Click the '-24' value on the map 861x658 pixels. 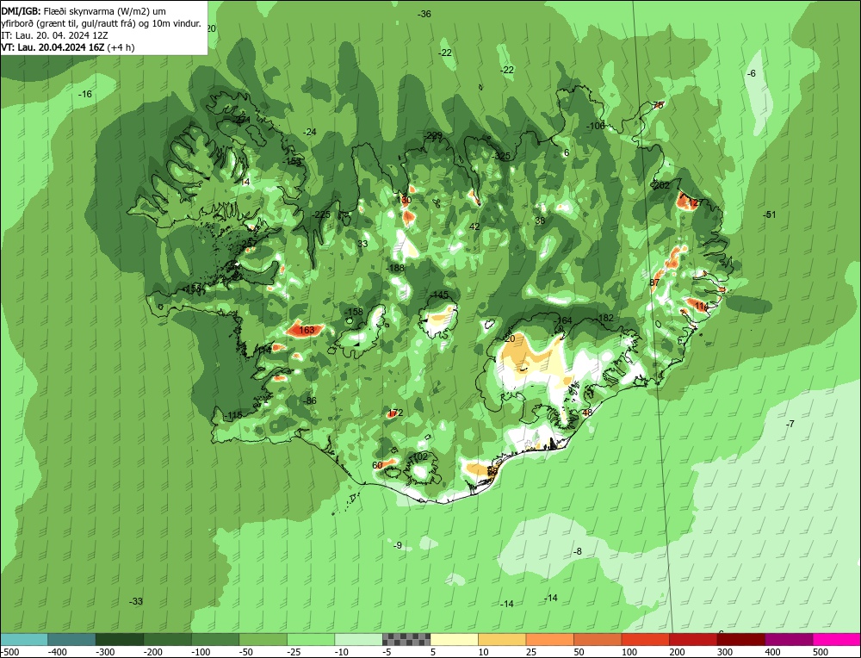click(x=310, y=133)
